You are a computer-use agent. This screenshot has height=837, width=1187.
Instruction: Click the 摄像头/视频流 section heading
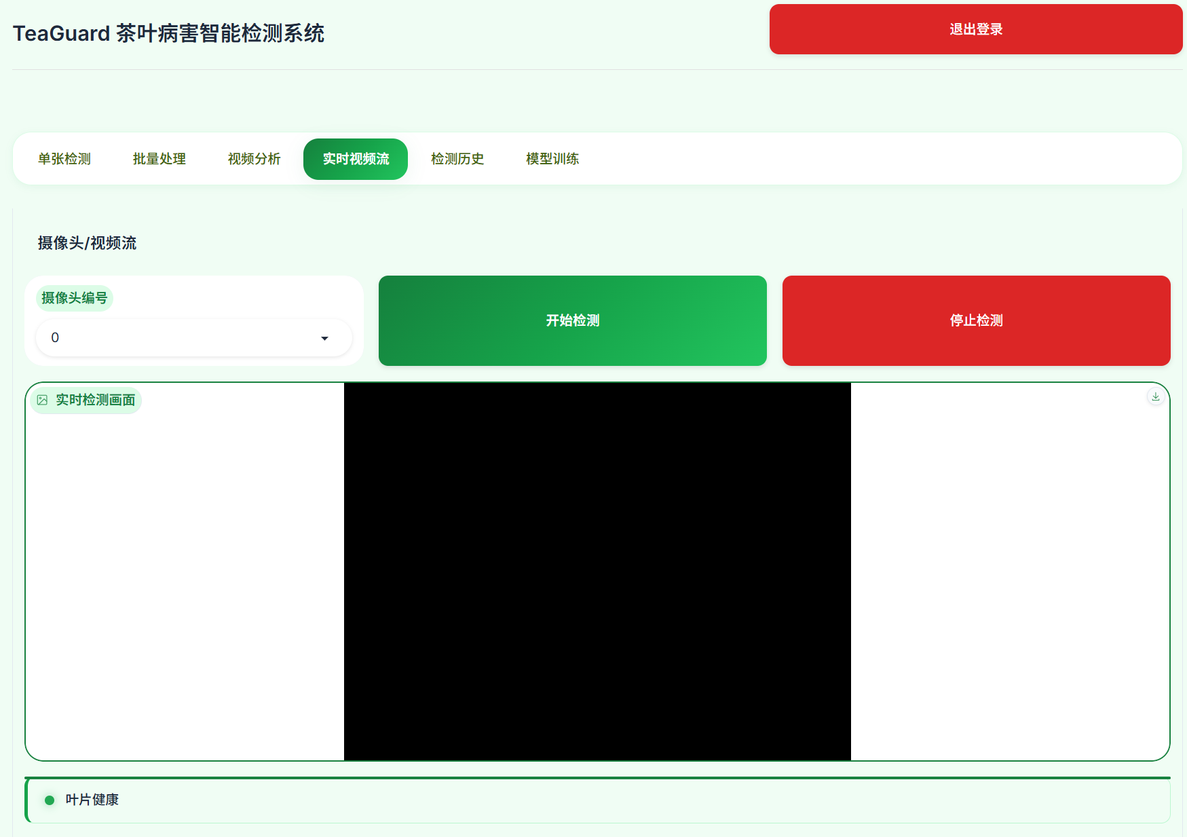pyautogui.click(x=87, y=243)
